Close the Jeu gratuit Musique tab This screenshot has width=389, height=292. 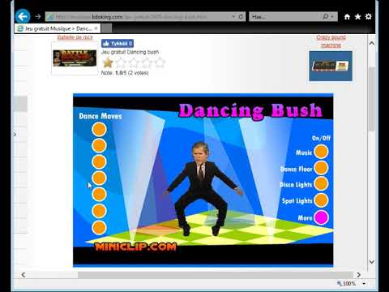coord(96,28)
